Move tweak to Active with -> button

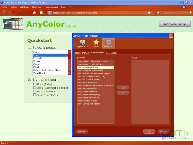click(x=123, y=88)
